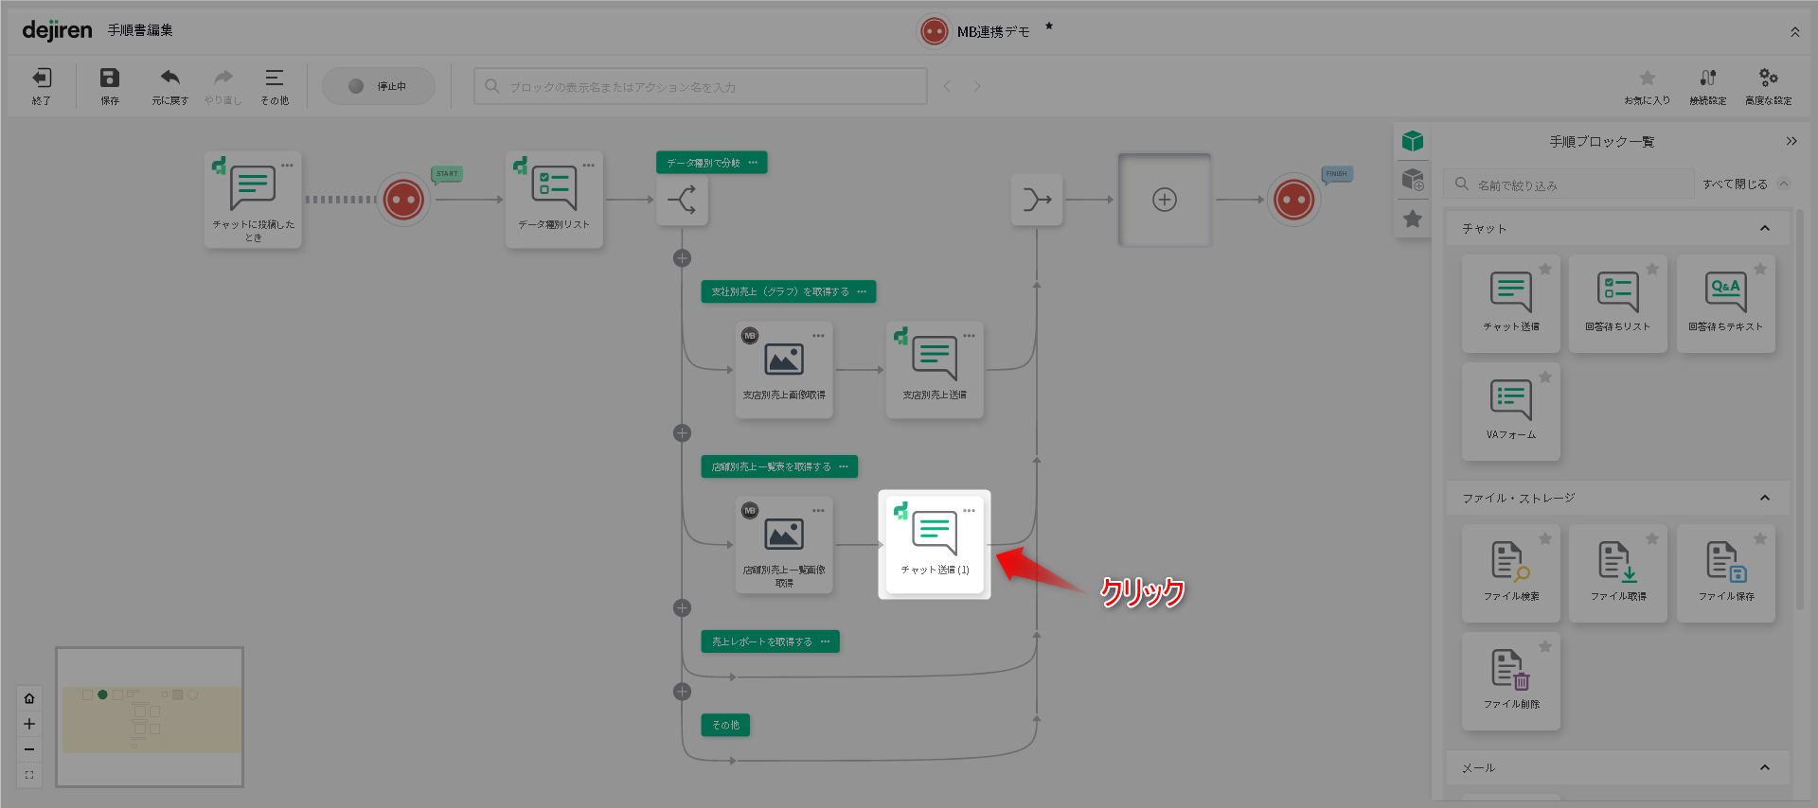Favorite the ファイル保存 palette block

pyautogui.click(x=1760, y=538)
